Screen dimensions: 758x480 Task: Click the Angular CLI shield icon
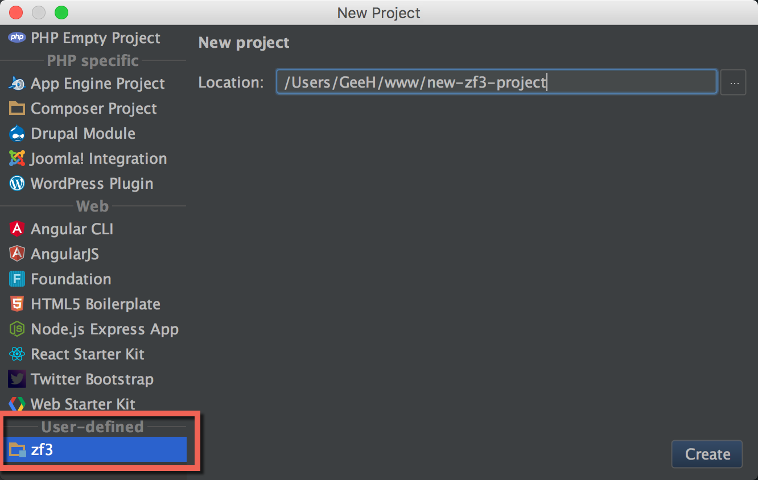click(17, 229)
